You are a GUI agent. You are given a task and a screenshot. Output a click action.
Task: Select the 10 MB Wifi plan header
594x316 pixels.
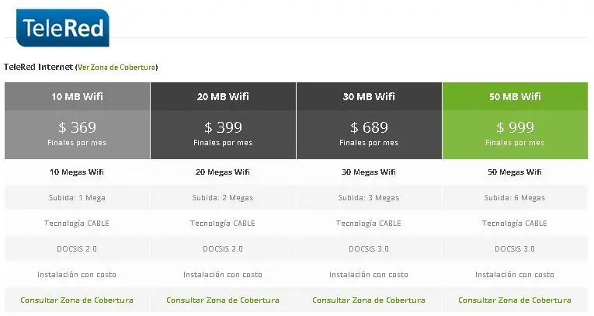78,96
